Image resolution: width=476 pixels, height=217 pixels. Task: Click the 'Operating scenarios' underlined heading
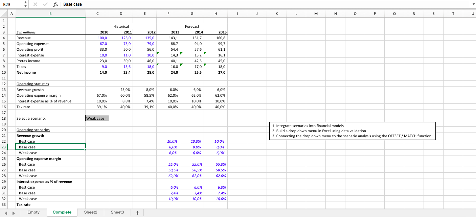pyautogui.click(x=33, y=130)
